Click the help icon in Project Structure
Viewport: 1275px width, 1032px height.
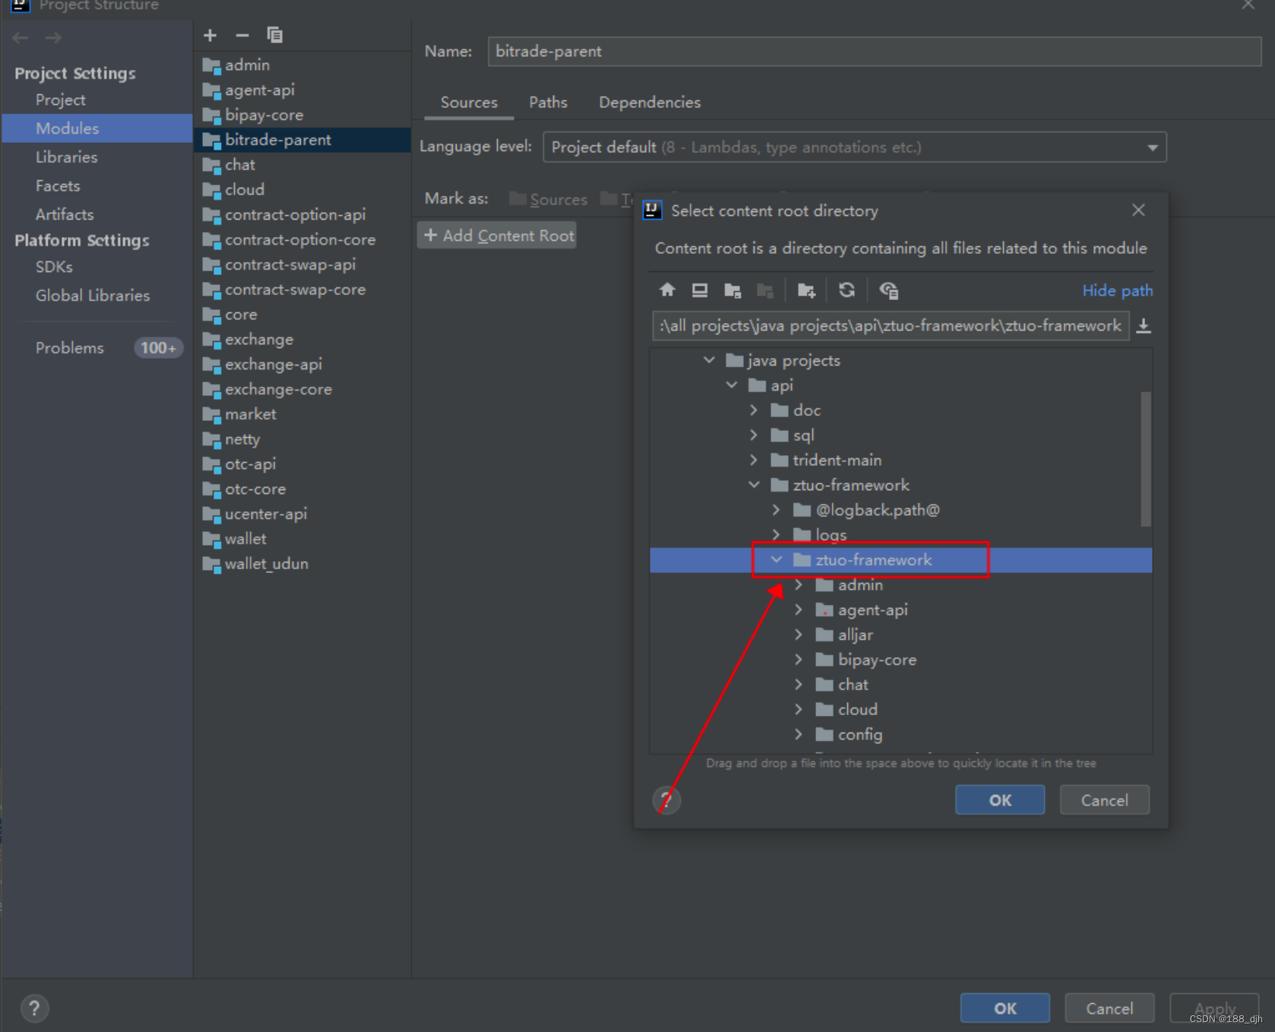(34, 1008)
